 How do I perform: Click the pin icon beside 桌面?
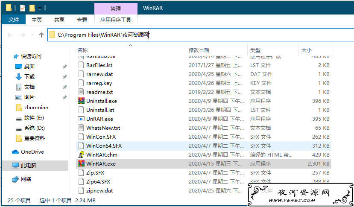coord(64,67)
